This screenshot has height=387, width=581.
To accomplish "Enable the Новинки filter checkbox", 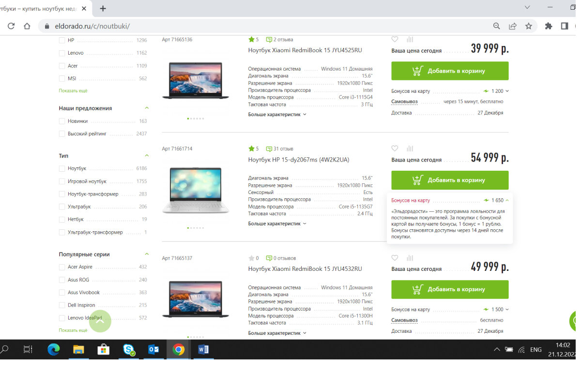I will click(61, 121).
